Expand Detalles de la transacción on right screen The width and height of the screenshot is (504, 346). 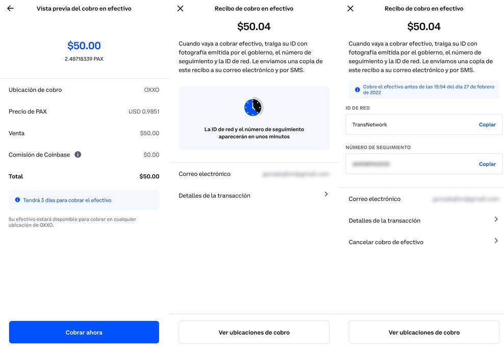[423, 220]
